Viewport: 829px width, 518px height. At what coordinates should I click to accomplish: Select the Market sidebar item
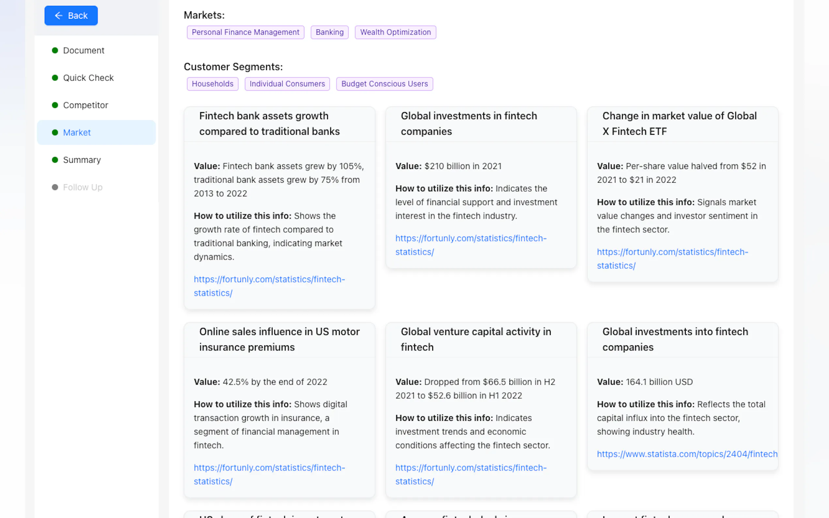click(77, 132)
